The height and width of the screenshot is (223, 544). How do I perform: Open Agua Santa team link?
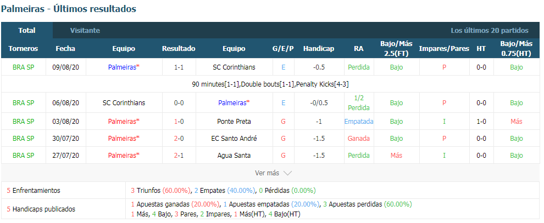tap(234, 155)
